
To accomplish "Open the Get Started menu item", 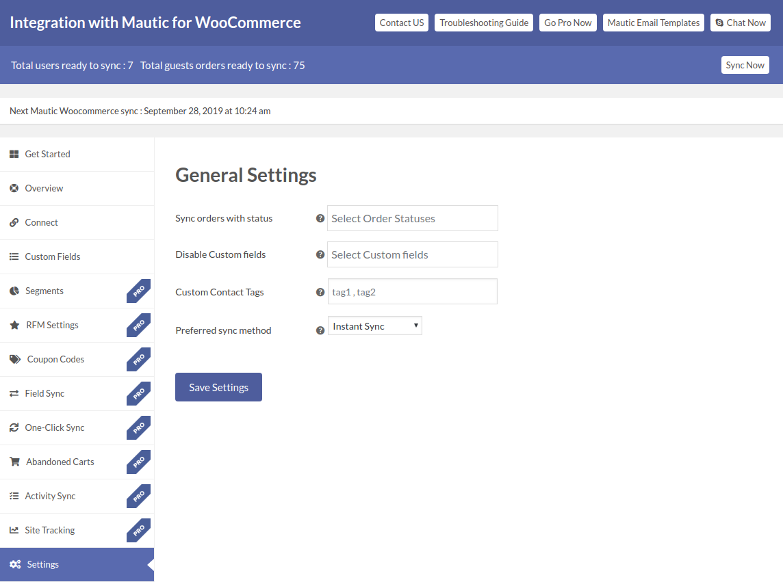I will click(x=77, y=155).
